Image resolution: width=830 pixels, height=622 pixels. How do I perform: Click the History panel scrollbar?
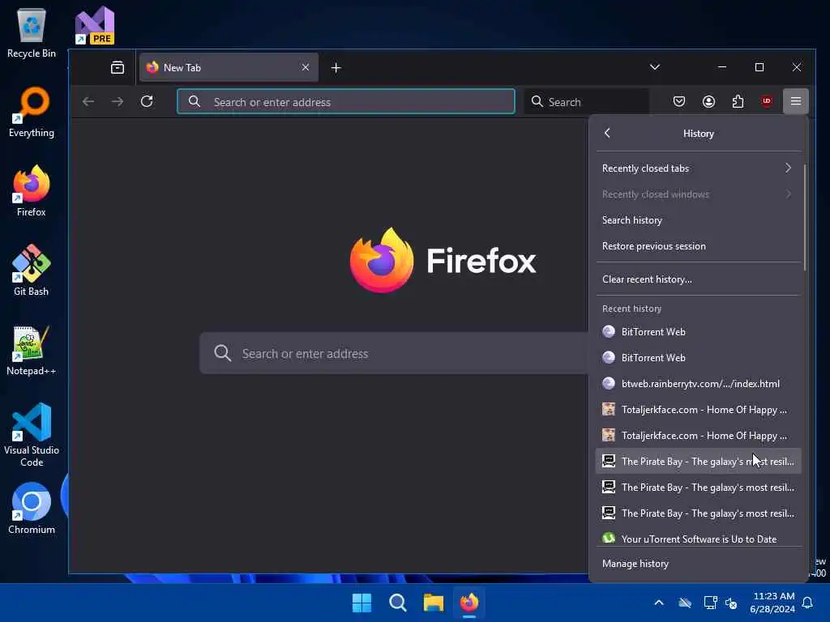point(805,217)
